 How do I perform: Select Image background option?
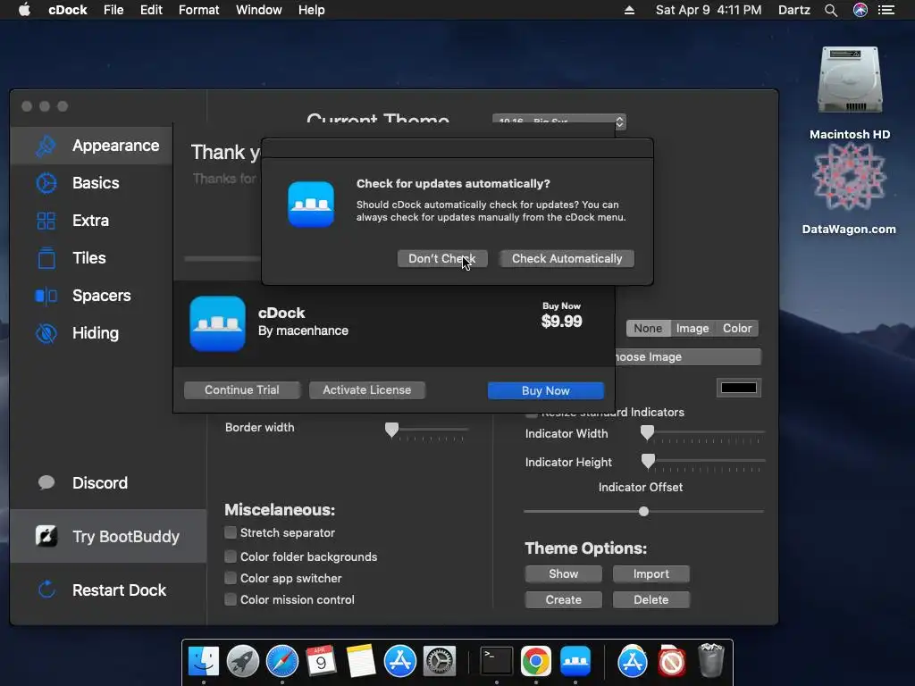pos(693,329)
